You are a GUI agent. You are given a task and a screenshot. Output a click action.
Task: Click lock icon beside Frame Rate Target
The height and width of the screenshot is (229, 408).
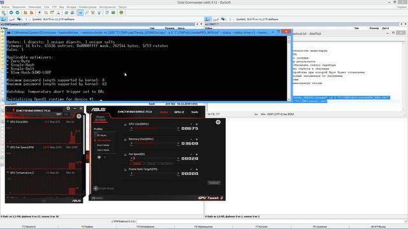coord(125,170)
